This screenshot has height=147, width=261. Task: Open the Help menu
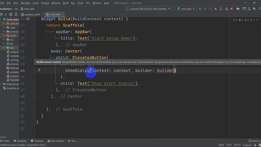(x=106, y=3)
